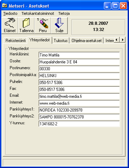Click the Osoite address field
Screen dimensions: 129x168
79,62
